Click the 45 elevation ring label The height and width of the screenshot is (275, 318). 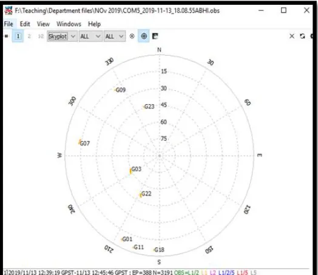(164, 105)
